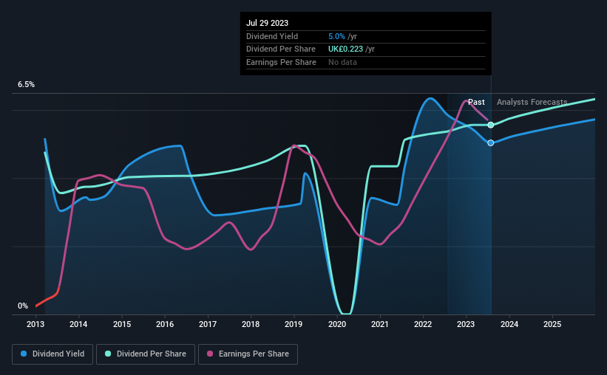This screenshot has height=375, width=607.
Task: Click the blue Dividend Yield legend dot
Action: point(24,354)
